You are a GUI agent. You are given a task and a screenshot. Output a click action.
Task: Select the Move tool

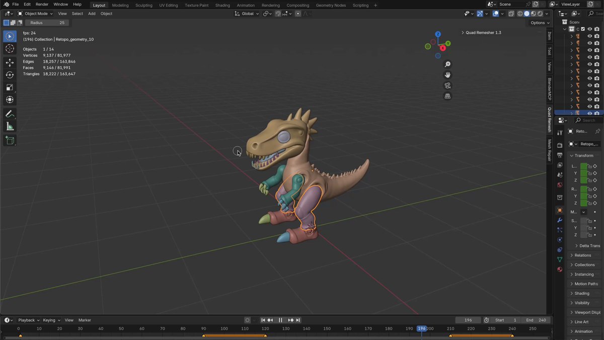10,62
